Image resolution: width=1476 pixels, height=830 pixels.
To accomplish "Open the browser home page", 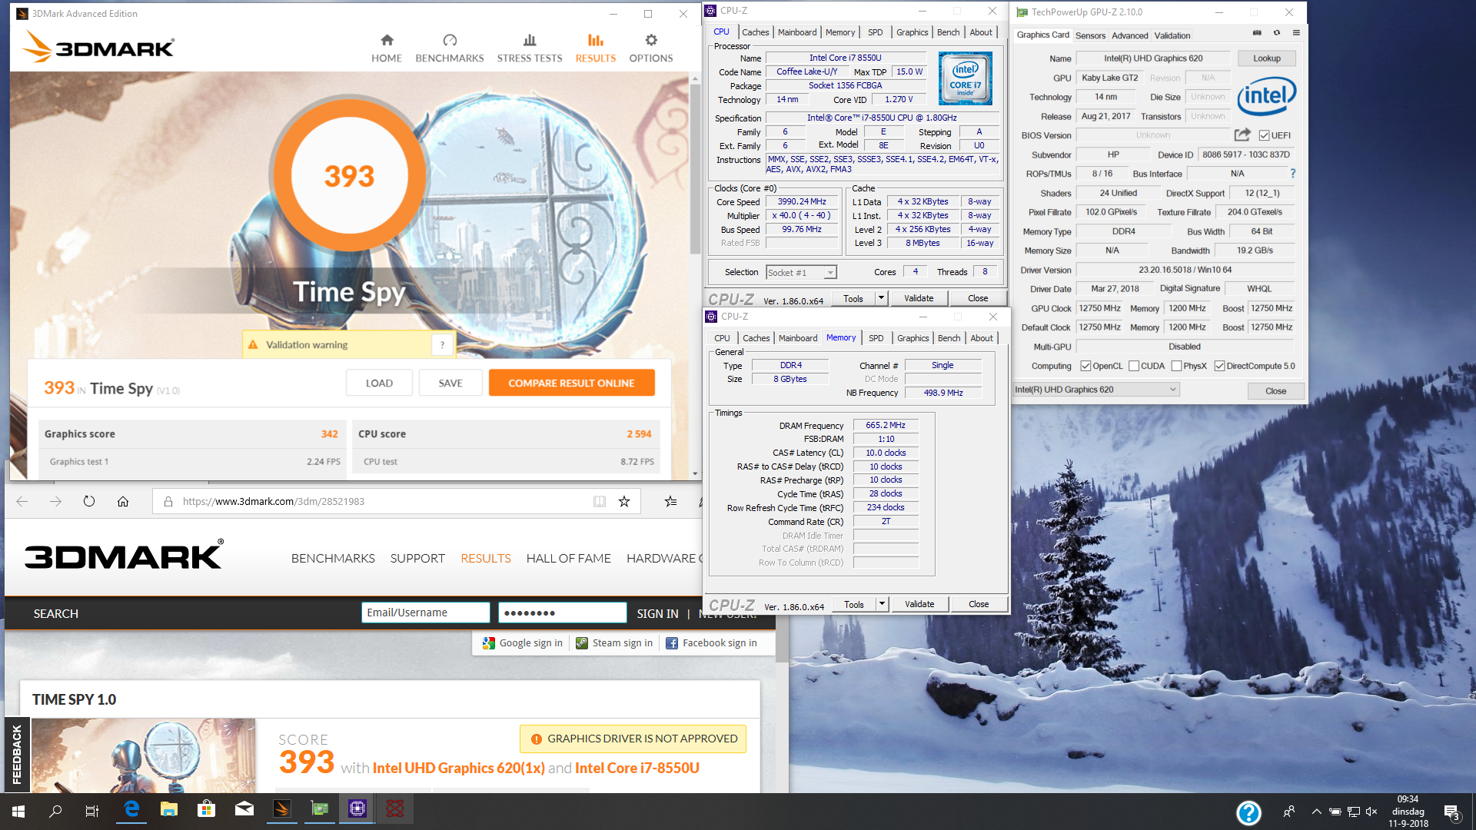I will [123, 501].
